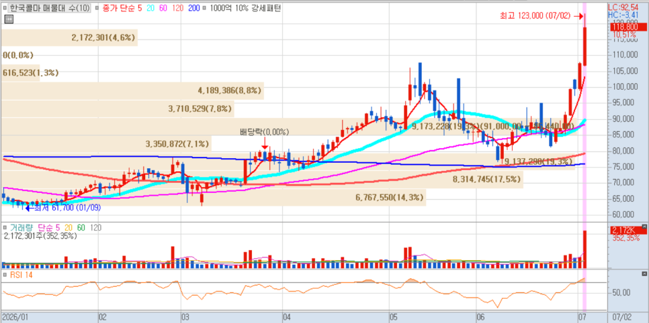This screenshot has height=323, width=649.
Task: Select the red 5-day moving average value
Action: [x=140, y=7]
